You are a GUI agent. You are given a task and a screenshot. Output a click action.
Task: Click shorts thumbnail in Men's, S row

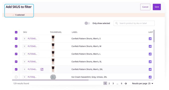(x=53, y=38)
